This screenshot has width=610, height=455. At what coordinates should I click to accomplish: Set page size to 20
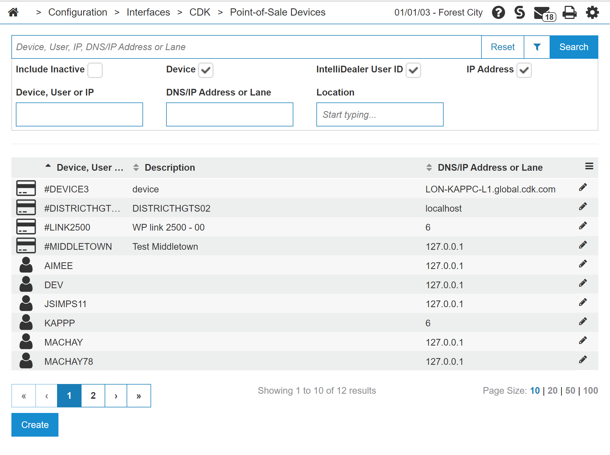552,390
